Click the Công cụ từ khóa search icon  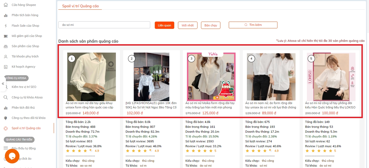click(x=6, y=97)
